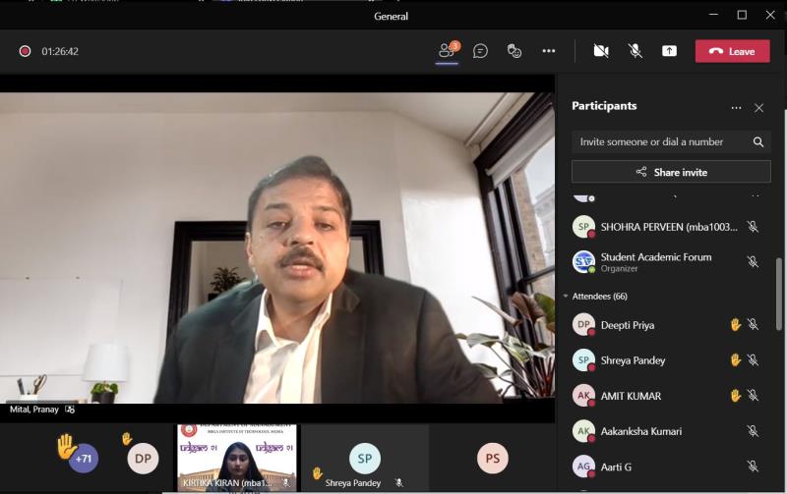Collapse the Attendees (66) section
Viewport: 787px width, 494px height.
(566, 296)
